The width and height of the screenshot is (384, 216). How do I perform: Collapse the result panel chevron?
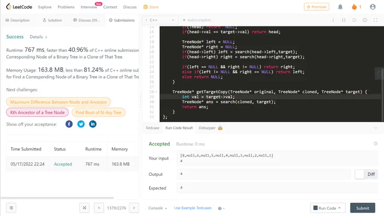point(376,128)
